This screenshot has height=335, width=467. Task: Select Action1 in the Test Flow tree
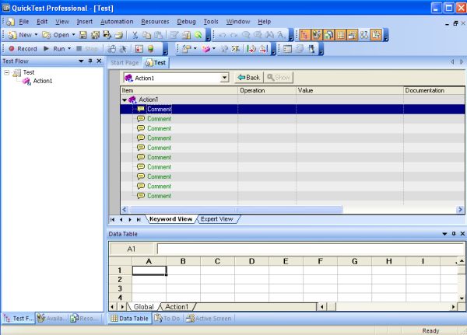[x=43, y=81]
